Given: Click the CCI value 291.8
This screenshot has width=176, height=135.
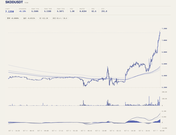Looking at the screenshot, I should point(104,11).
